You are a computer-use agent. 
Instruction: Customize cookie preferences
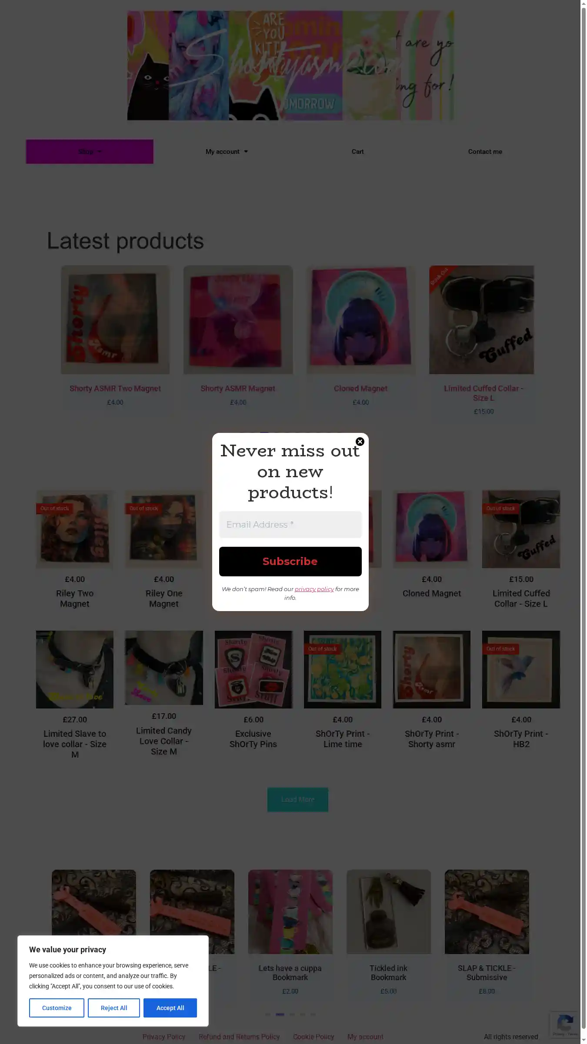click(57, 1008)
